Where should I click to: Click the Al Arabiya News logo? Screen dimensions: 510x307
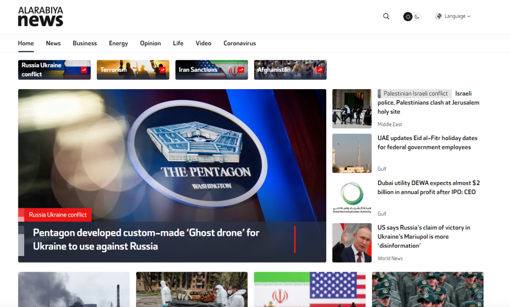click(41, 17)
